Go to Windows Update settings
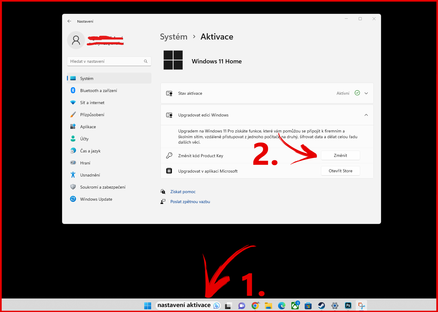This screenshot has height=312, width=438. 109,199
